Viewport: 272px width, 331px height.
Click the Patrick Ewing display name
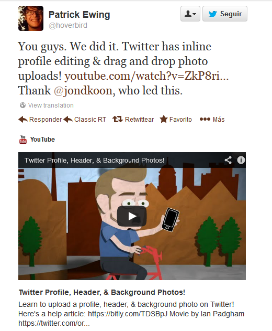80,15
